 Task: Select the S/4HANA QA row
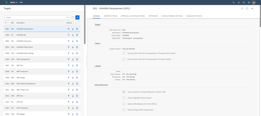click(x=42, y=35)
